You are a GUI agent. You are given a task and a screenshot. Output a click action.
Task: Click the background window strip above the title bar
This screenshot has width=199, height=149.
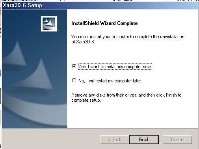point(100,1)
